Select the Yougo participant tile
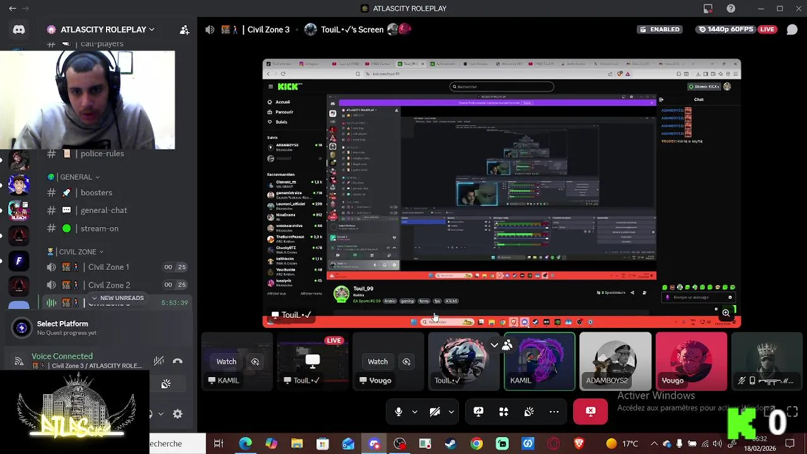The image size is (807, 454). point(691,361)
